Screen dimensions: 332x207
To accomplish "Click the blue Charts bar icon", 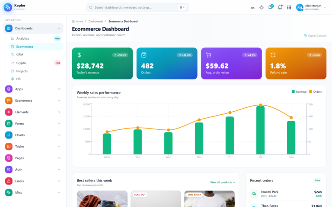I will pyautogui.click(x=9, y=135).
